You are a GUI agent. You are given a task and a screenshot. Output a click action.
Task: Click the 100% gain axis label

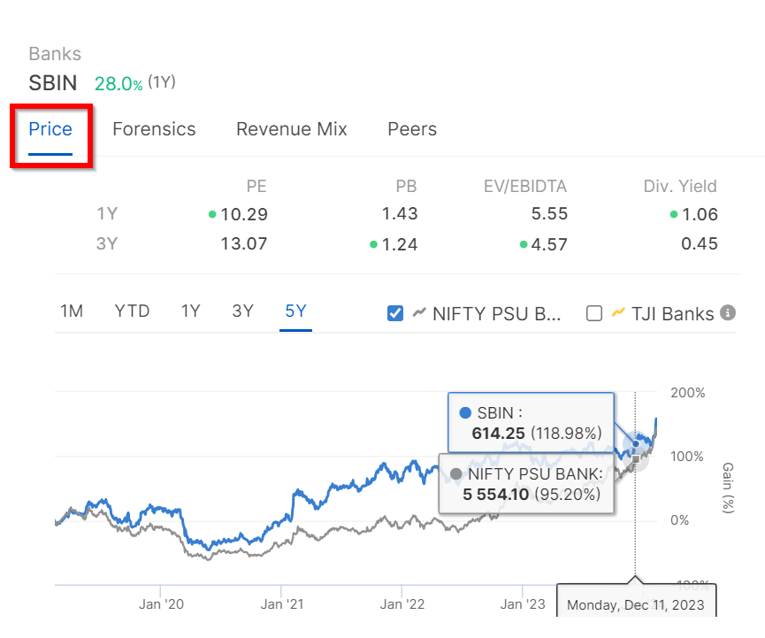(x=687, y=457)
